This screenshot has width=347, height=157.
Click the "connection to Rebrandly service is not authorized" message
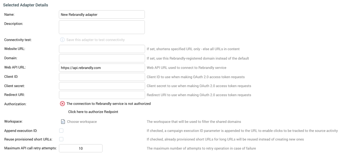click(x=108, y=104)
